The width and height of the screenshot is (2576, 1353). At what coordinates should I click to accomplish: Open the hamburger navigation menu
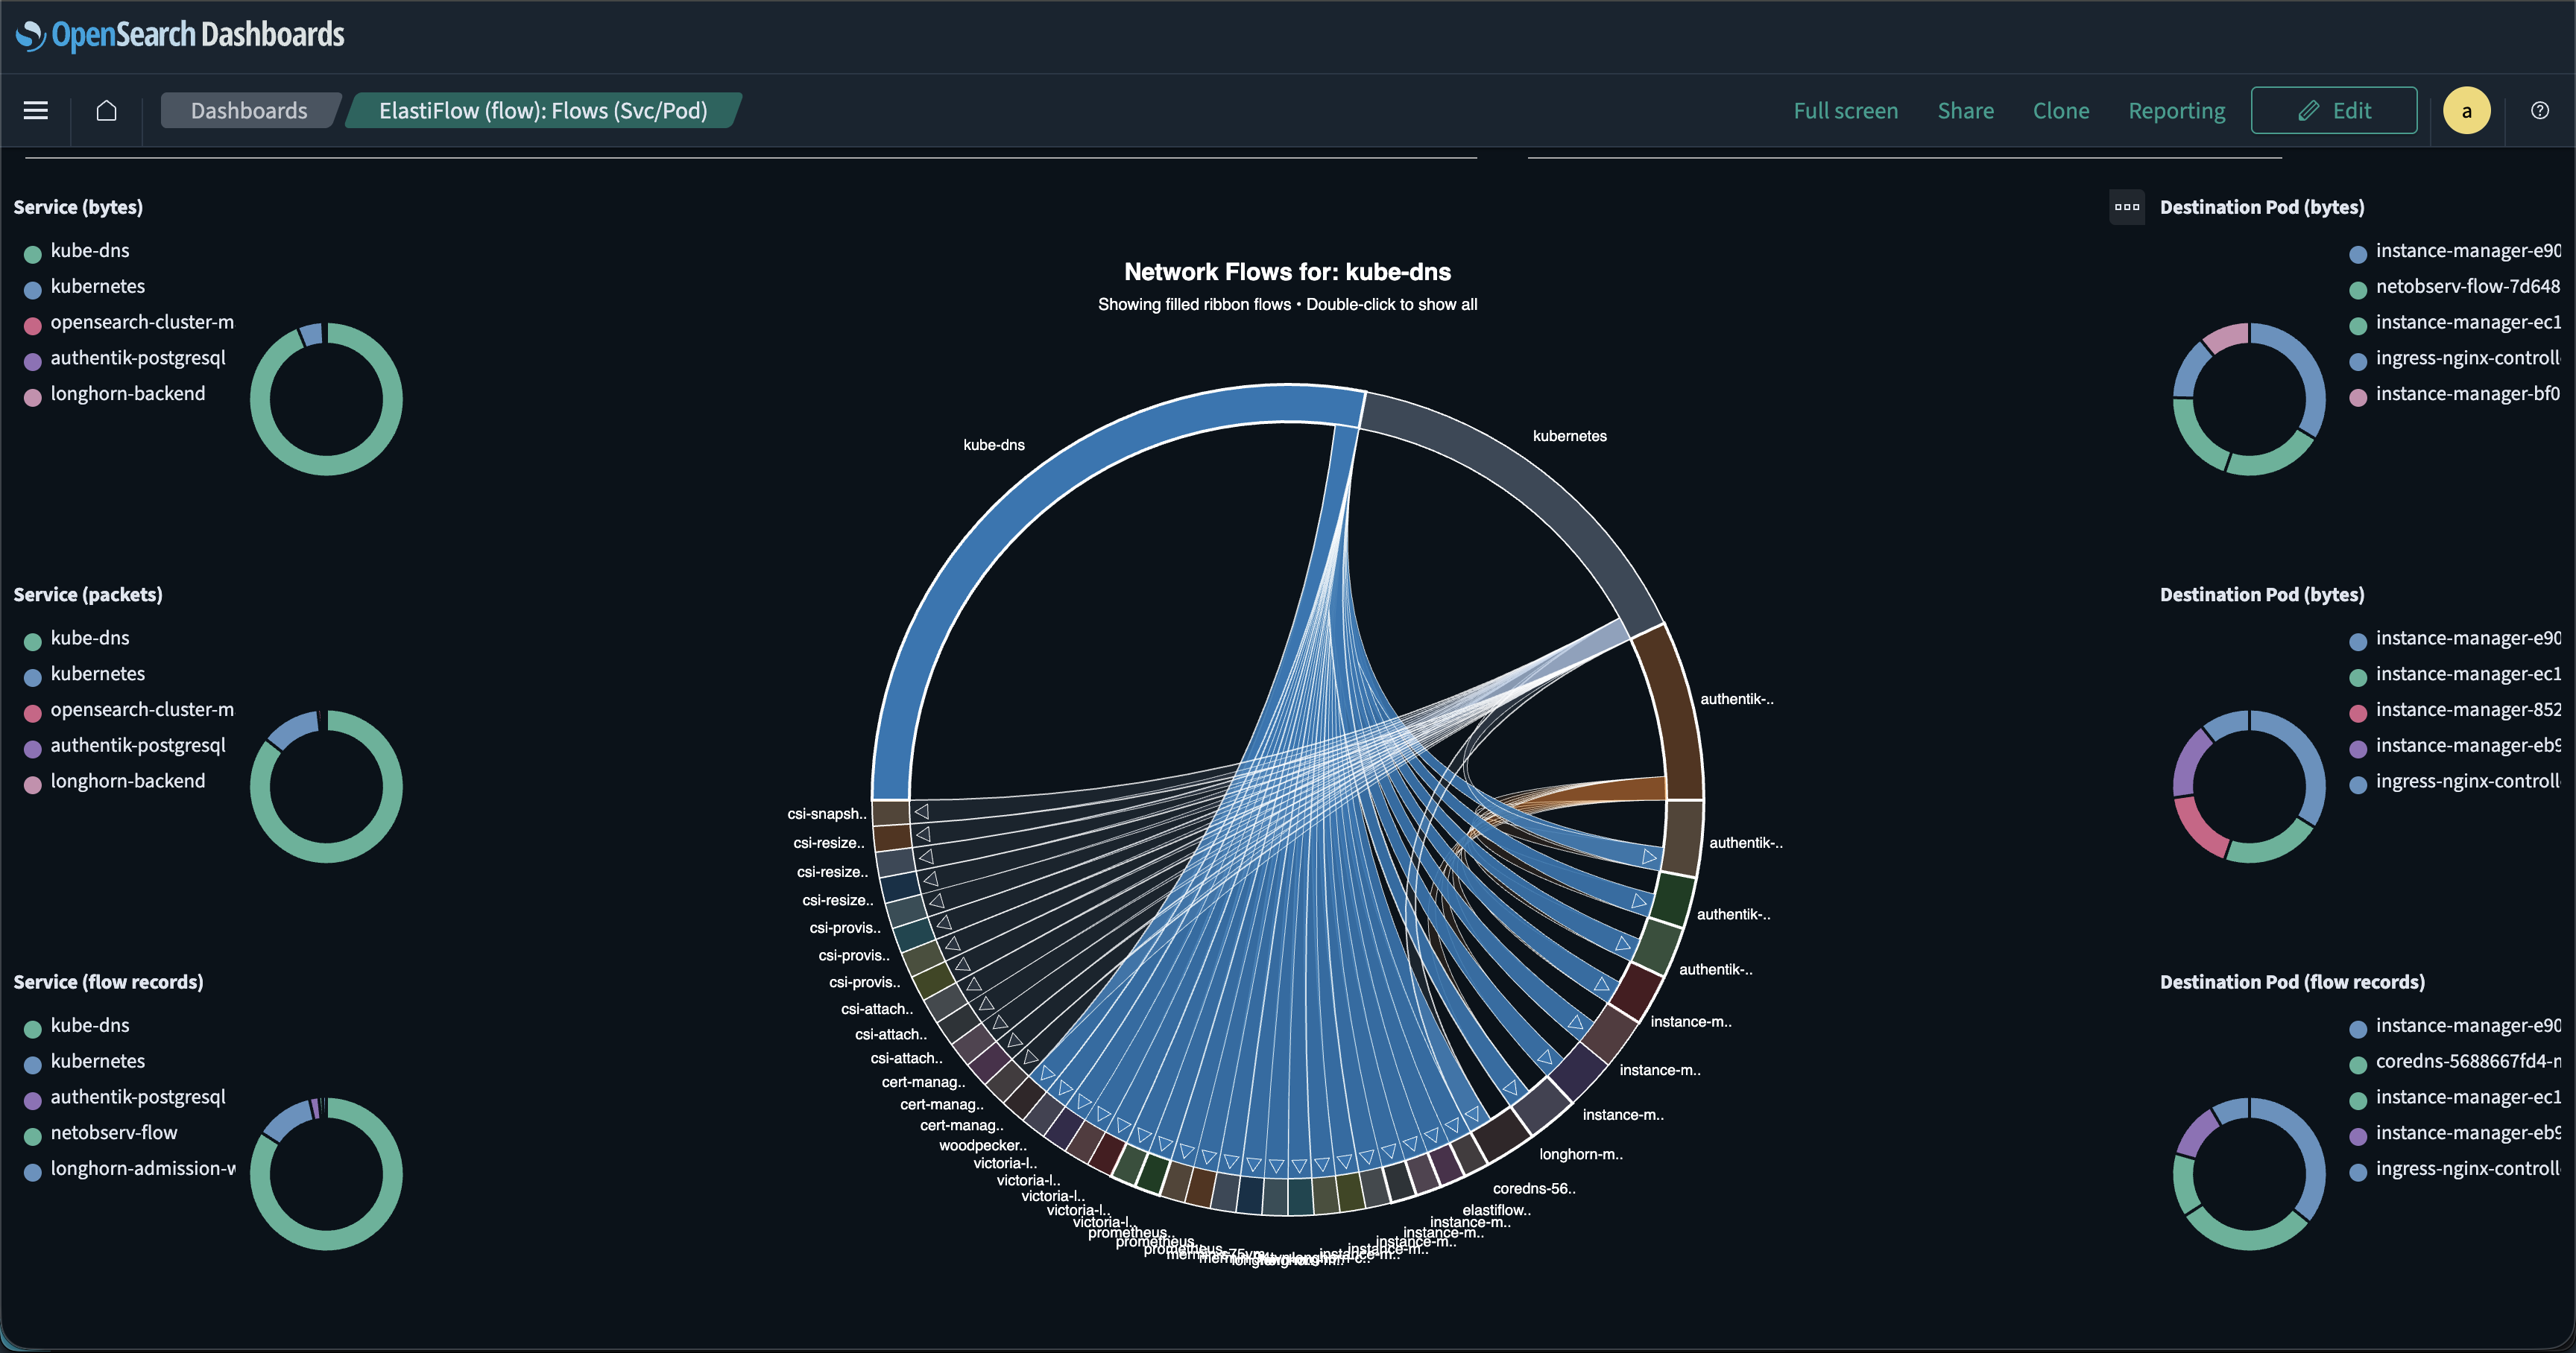pyautogui.click(x=36, y=111)
